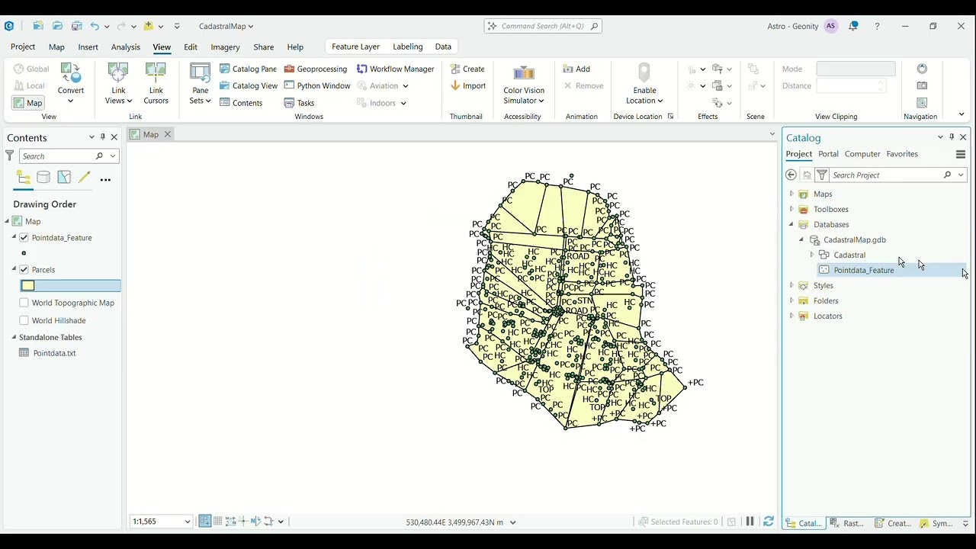Expand the Styles catalog node

[x=791, y=286]
